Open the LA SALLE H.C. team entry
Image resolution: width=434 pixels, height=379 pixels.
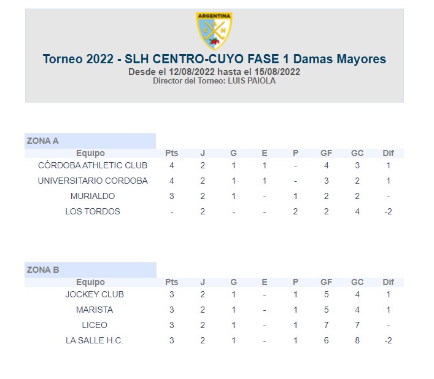tap(95, 340)
